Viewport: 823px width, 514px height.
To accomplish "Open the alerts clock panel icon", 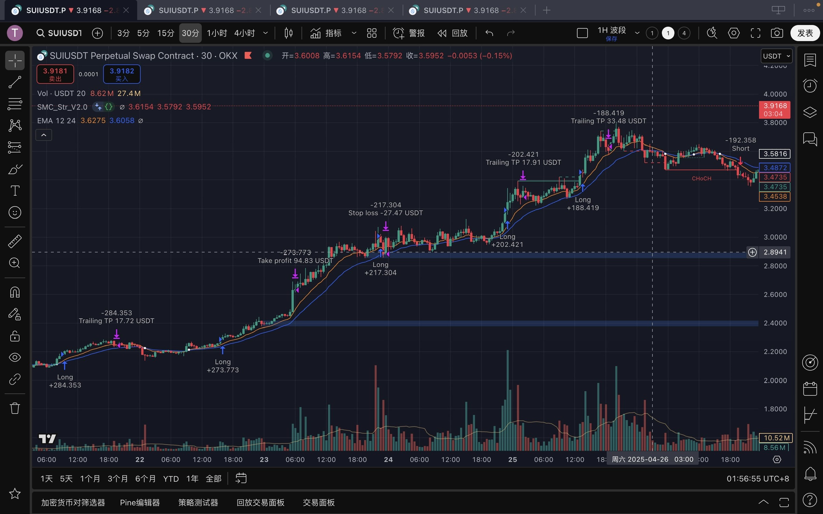I will point(810,85).
